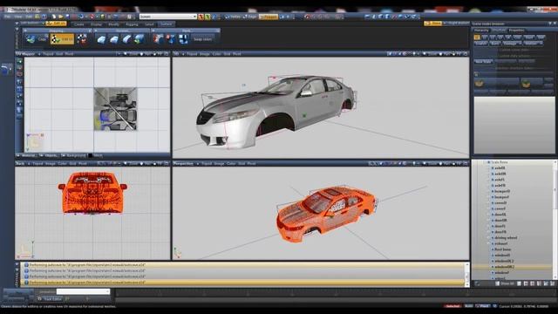The width and height of the screenshot is (558, 314).
Task: Click the animation name input field
Action: click(x=83, y=291)
